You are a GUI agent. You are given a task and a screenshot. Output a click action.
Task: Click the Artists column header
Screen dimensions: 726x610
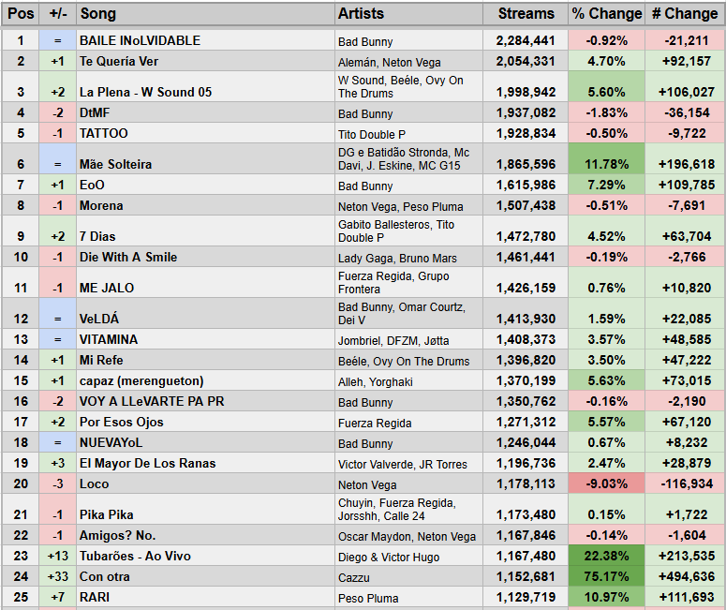[408, 14]
